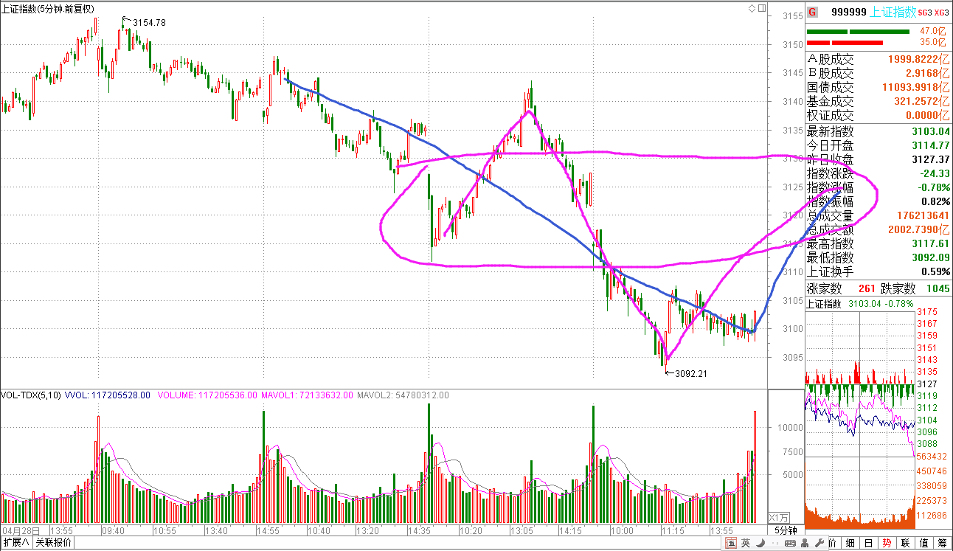The image size is (953, 551).
Task: Switch to the 筹 chip distribution tab
Action: point(943,544)
